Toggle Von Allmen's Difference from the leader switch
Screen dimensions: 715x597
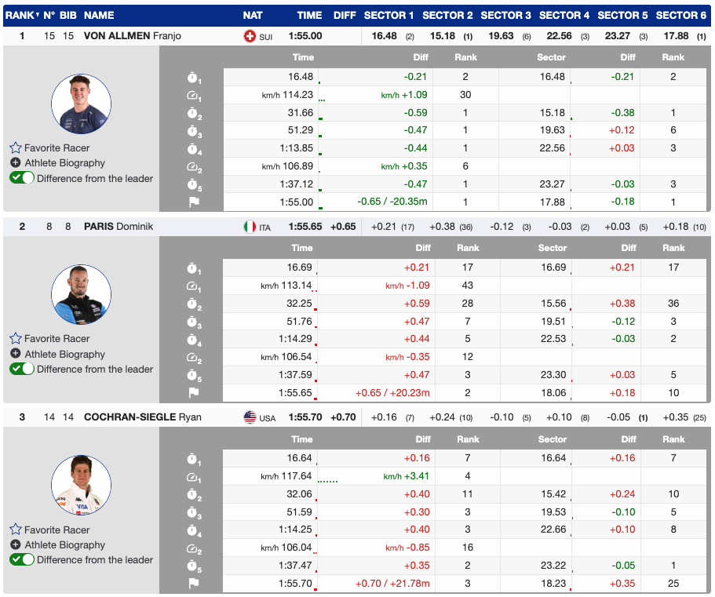(x=22, y=178)
